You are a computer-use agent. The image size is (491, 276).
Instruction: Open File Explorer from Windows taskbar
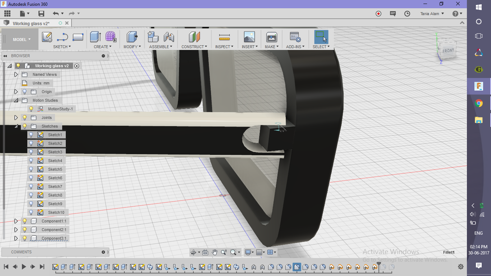click(x=478, y=120)
